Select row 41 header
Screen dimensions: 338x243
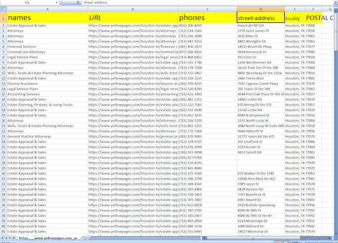(3, 232)
